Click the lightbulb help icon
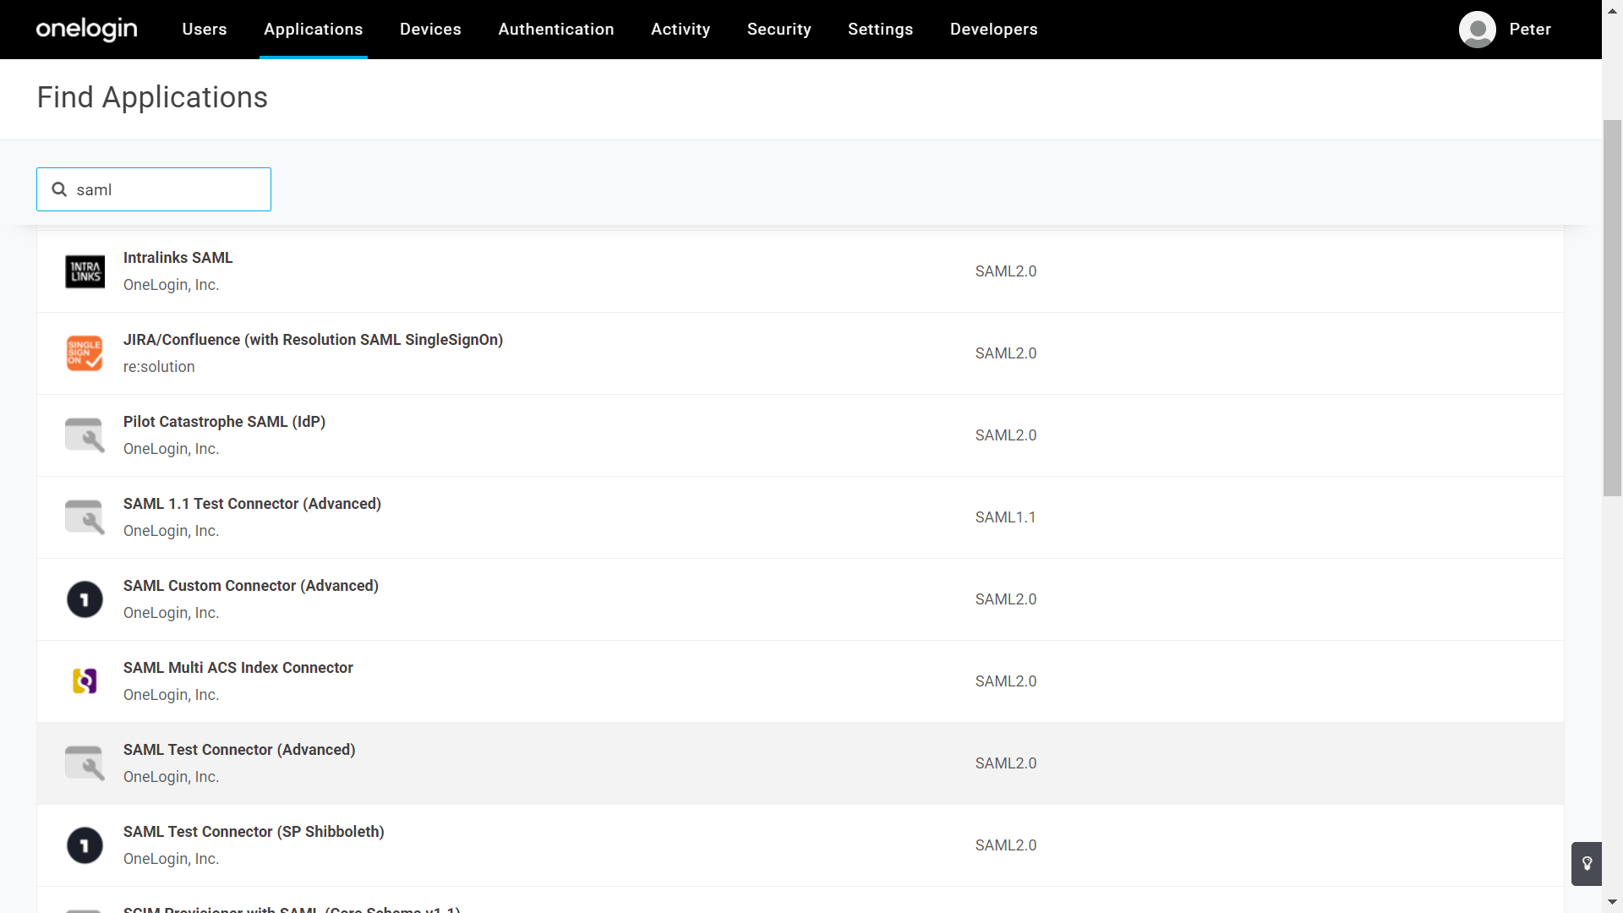The image size is (1623, 913). (x=1587, y=863)
